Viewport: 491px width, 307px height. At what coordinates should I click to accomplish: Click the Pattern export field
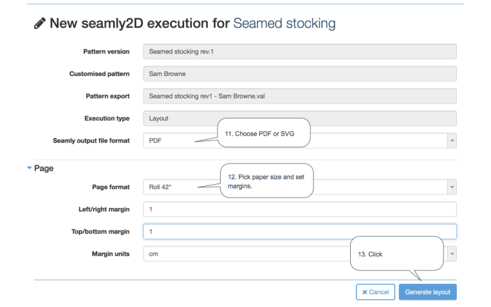pyautogui.click(x=299, y=97)
